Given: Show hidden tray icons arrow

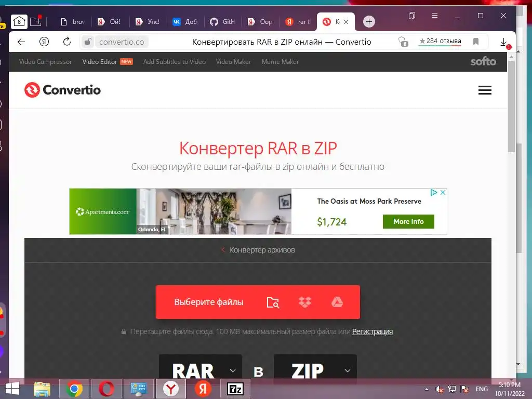Looking at the screenshot, I should [427, 389].
